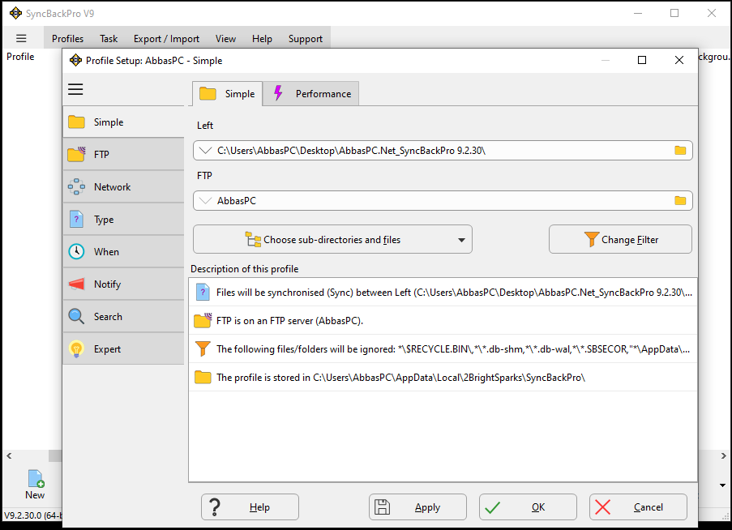Click the Search magnifier icon
The width and height of the screenshot is (732, 530).
pos(76,317)
